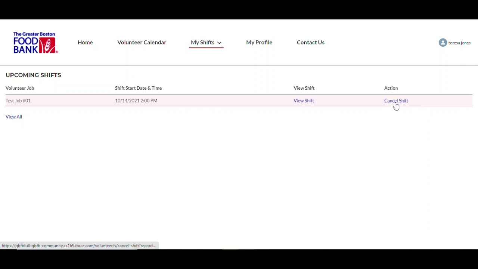Viewport: 478px width, 269px height.
Task: Click the 10/14/2021 2:00 PM date cell
Action: [x=136, y=101]
